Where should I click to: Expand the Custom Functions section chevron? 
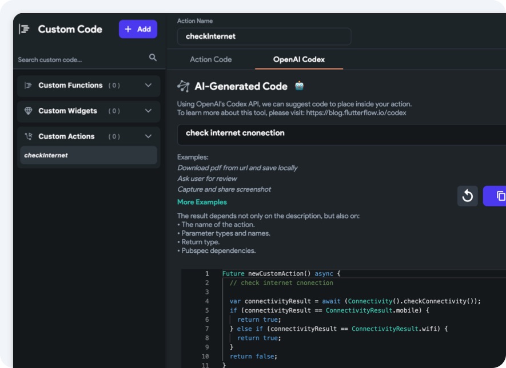coord(148,86)
